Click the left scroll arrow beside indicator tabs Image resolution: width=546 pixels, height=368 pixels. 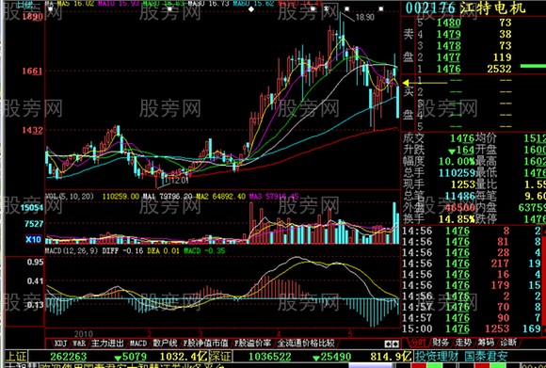tap(388, 344)
